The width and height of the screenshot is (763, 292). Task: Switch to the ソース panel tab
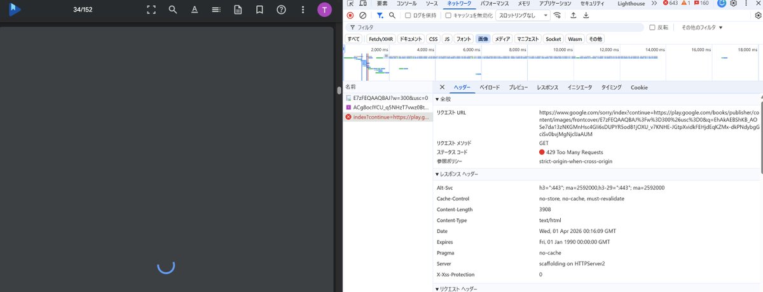pos(432,3)
